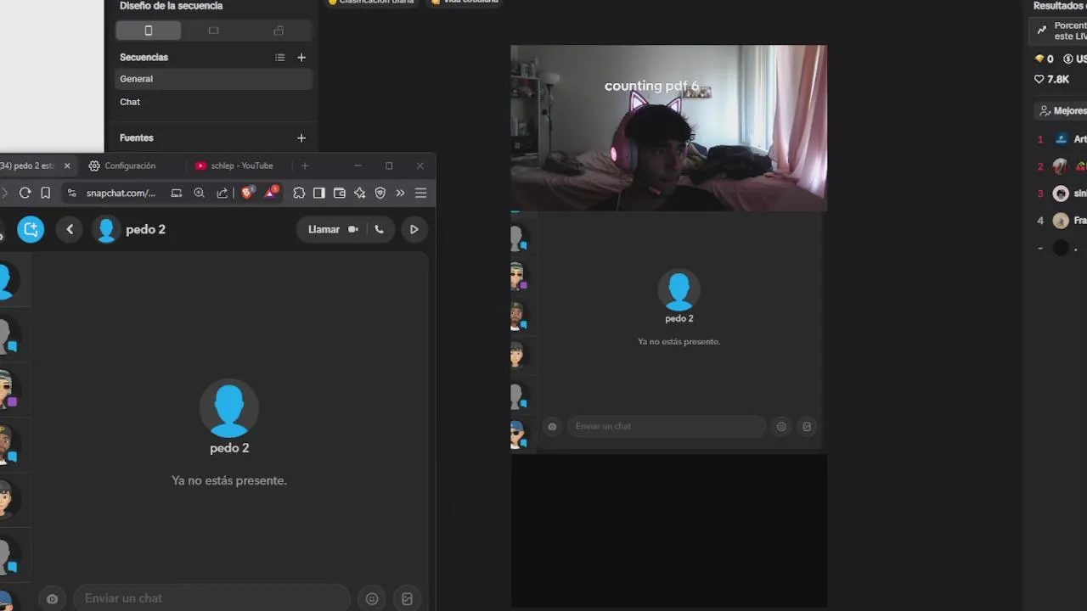Open the Brave hamburger main menu
Image resolution: width=1087 pixels, height=611 pixels.
[420, 193]
